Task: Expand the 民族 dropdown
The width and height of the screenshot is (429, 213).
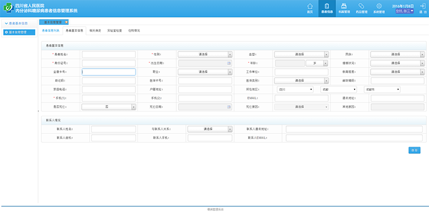Action: [422, 54]
